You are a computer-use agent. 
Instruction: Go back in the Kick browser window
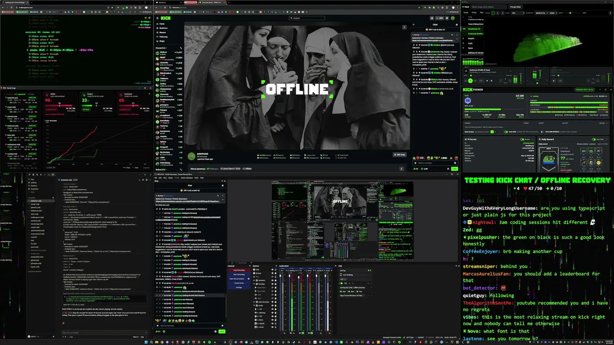click(156, 7)
